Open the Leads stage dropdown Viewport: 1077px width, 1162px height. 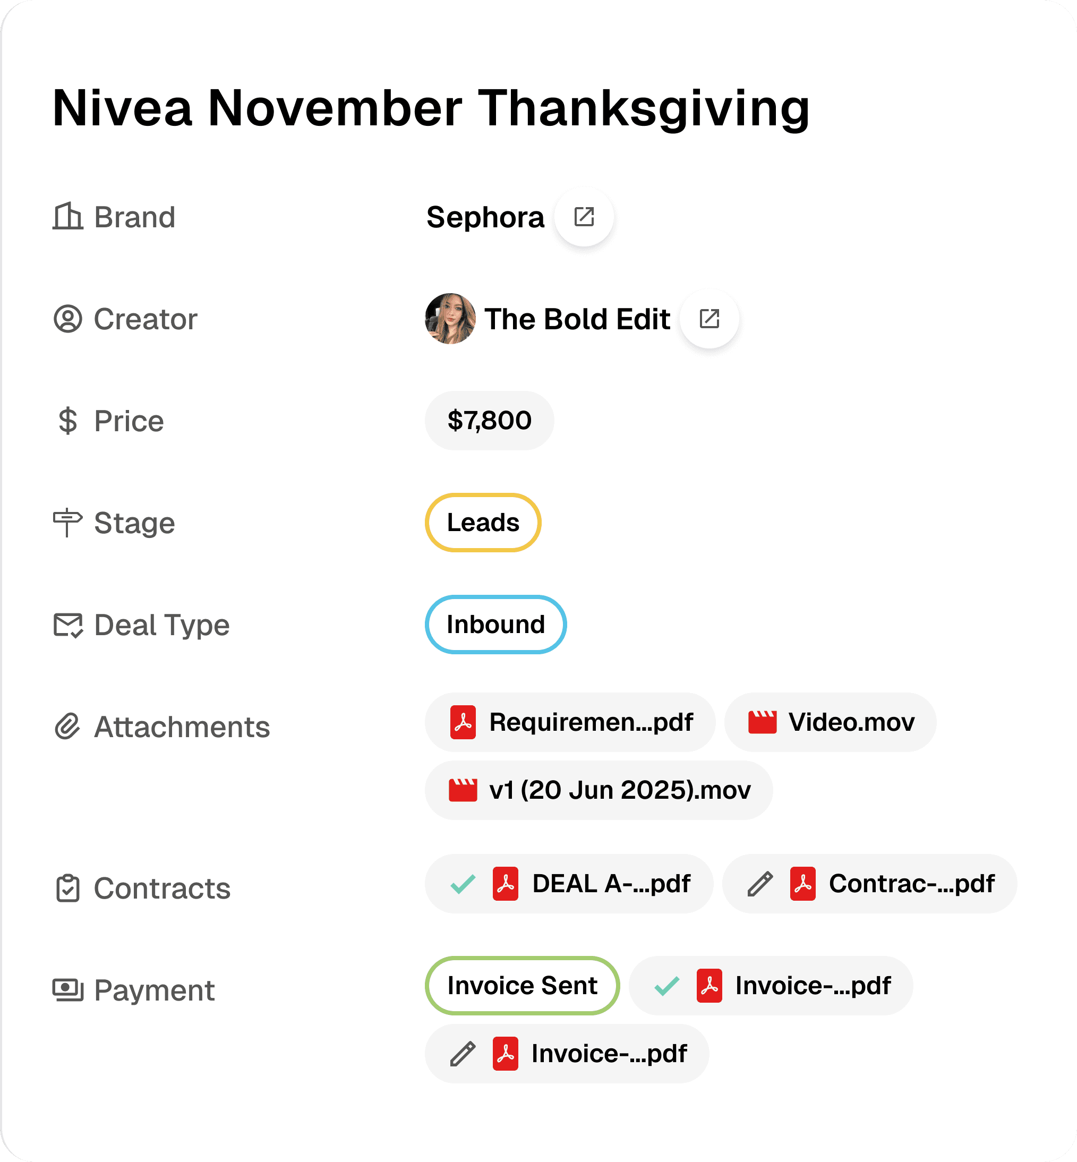(483, 522)
